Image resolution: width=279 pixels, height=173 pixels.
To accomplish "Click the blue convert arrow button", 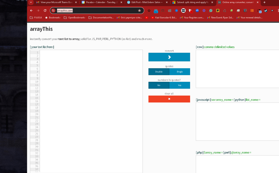I will [169, 57].
